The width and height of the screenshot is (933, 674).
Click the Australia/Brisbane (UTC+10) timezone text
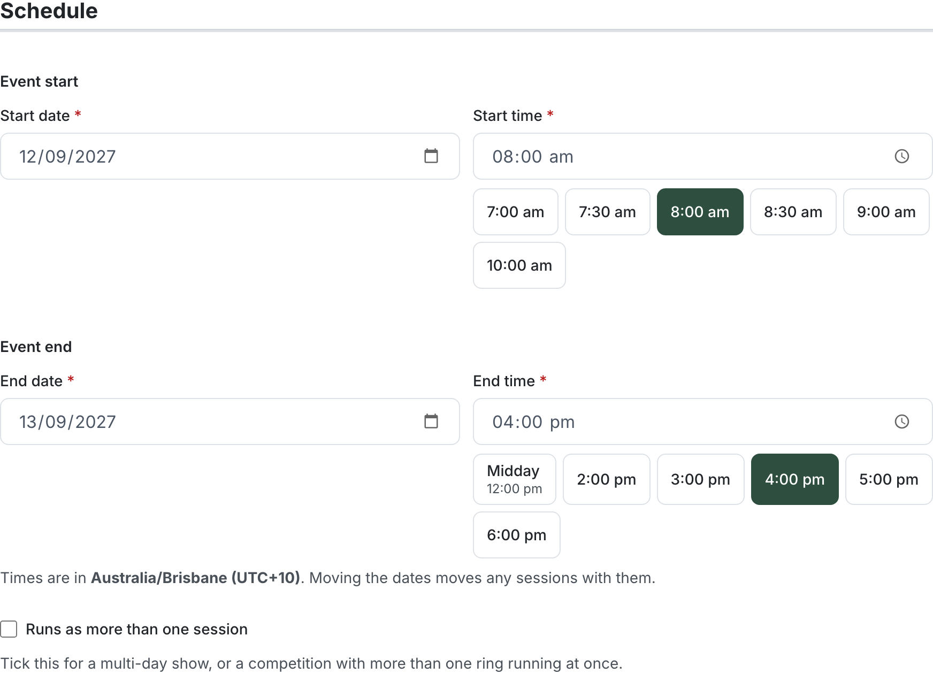point(196,578)
